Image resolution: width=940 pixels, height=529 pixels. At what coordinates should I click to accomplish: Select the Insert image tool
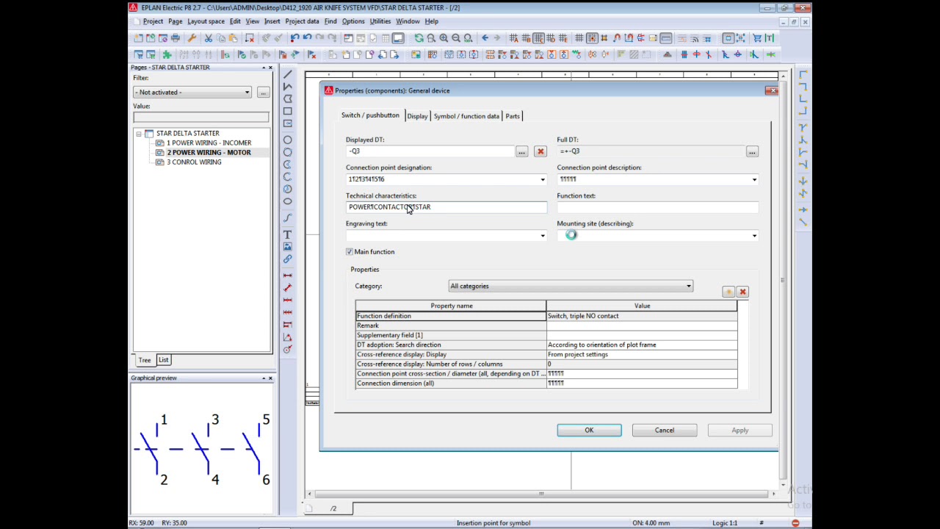coord(287,247)
